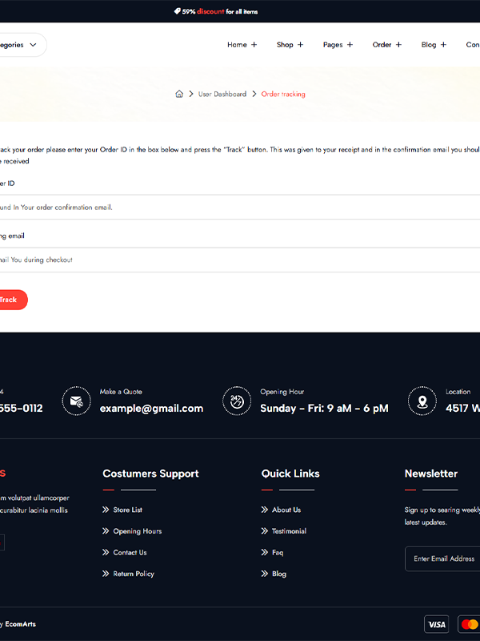Open the Return Policy link
Viewport: 480px width, 641px height.
134,574
